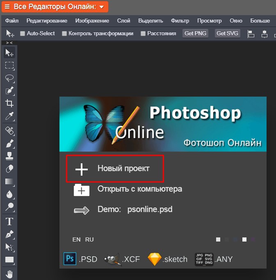Image resolution: width=276 pixels, height=280 pixels.
Task: Open the Файл menu
Action: [x=12, y=21]
